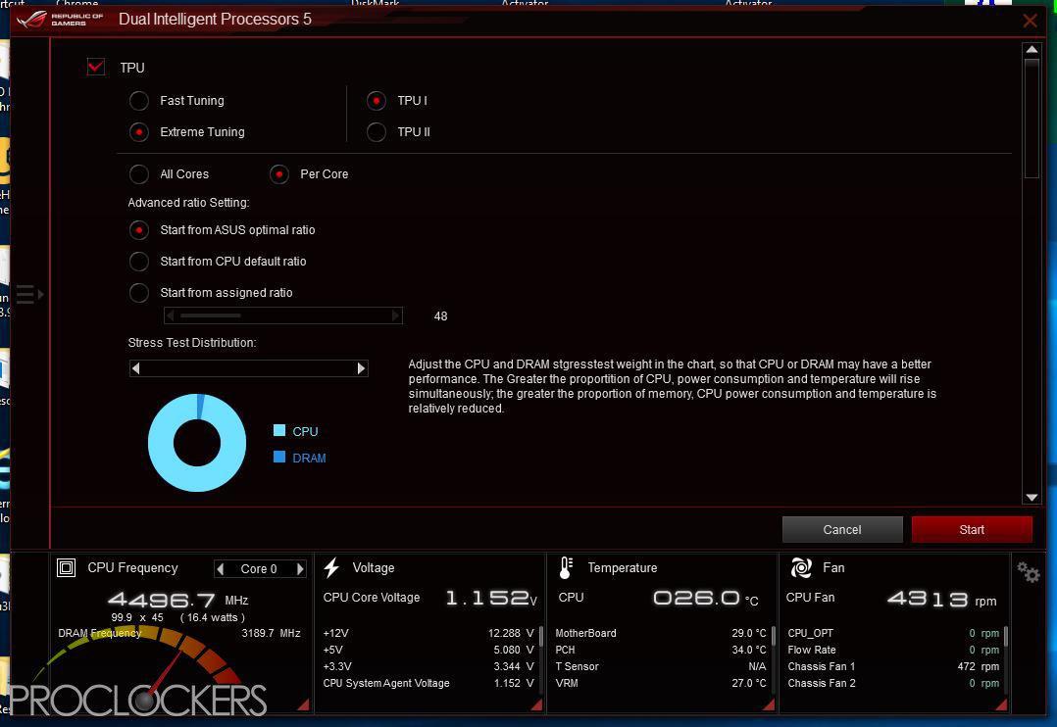Click the VRM temperature row
This screenshot has height=727, width=1057.
[661, 683]
